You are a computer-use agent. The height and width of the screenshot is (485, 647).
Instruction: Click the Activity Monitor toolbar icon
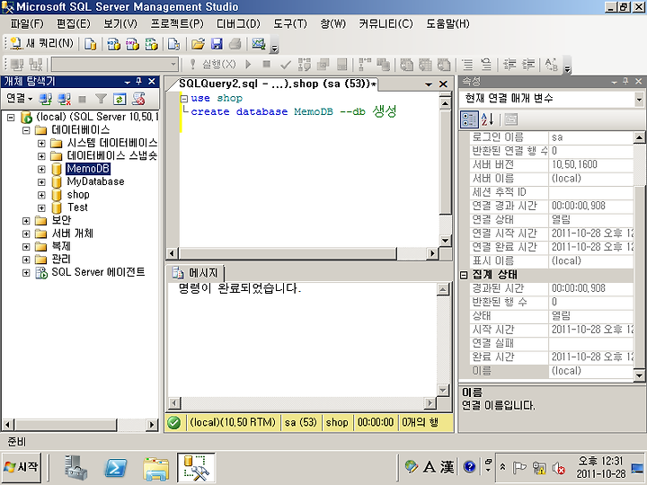tap(259, 44)
